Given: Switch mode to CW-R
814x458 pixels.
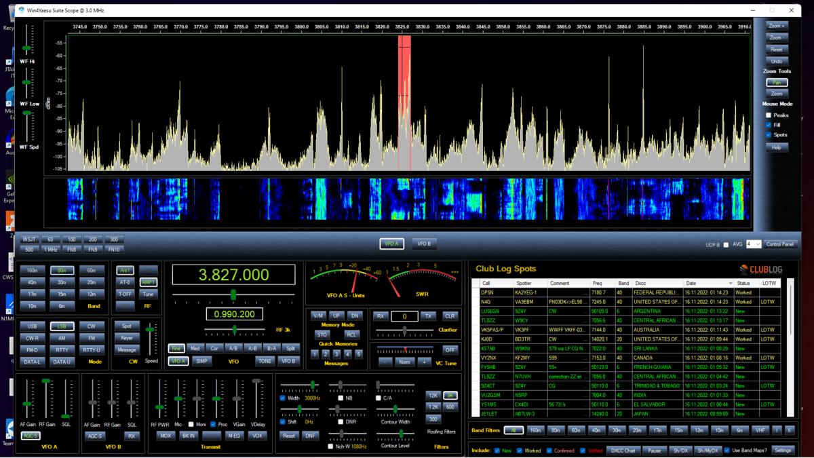Looking at the screenshot, I should [x=32, y=338].
